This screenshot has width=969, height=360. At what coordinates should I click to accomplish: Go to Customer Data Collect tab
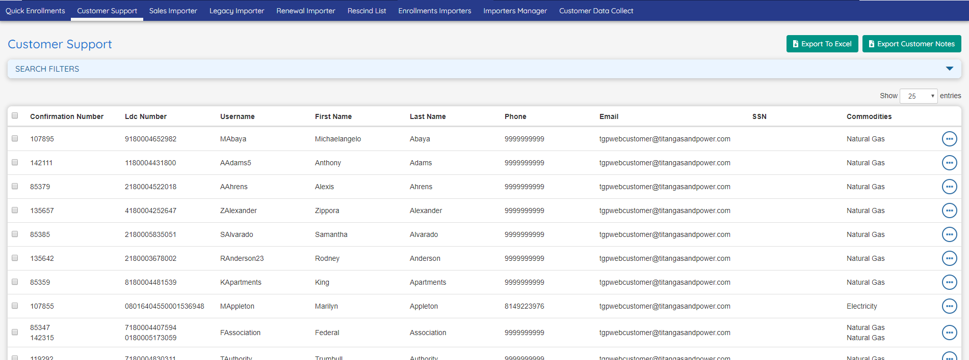(x=596, y=11)
